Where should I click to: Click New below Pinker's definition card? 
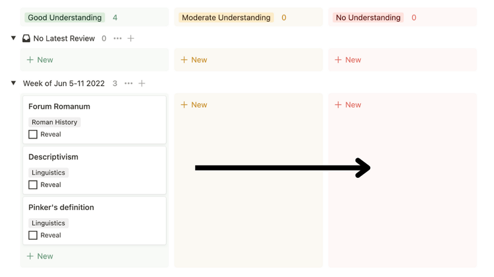click(40, 256)
